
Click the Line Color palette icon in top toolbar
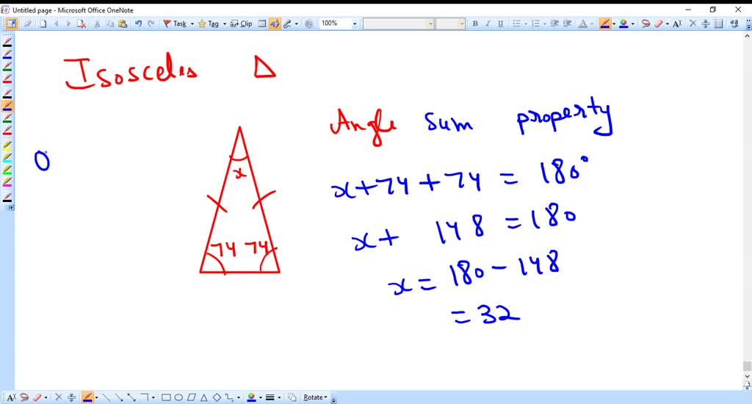[623, 24]
